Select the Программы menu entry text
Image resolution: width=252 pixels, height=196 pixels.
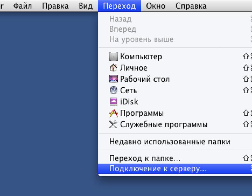(142, 113)
